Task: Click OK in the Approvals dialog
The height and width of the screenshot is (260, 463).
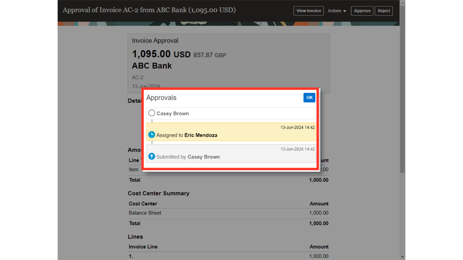Action: (x=309, y=98)
